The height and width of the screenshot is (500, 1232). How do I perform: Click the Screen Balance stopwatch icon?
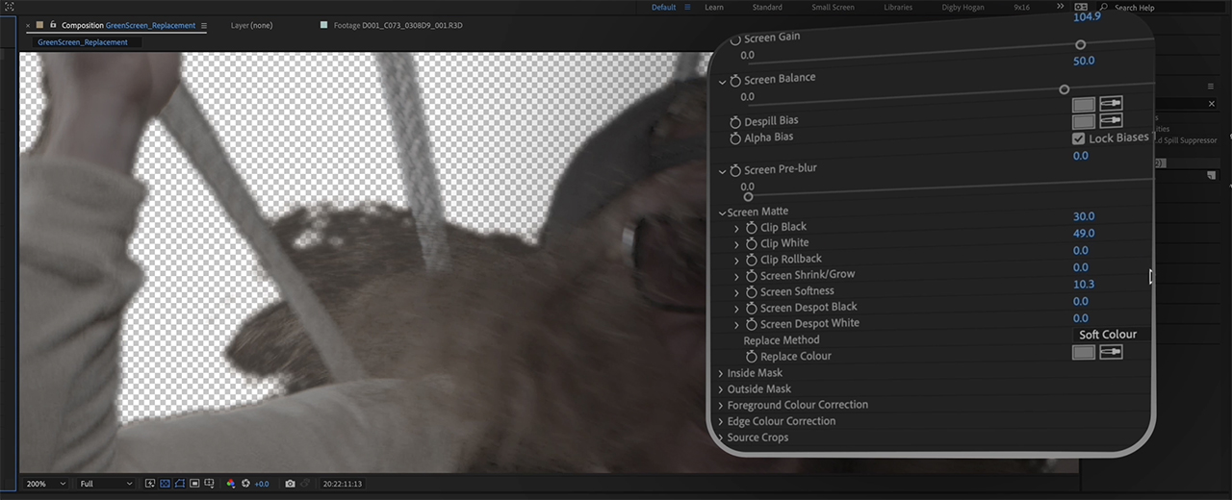click(735, 81)
